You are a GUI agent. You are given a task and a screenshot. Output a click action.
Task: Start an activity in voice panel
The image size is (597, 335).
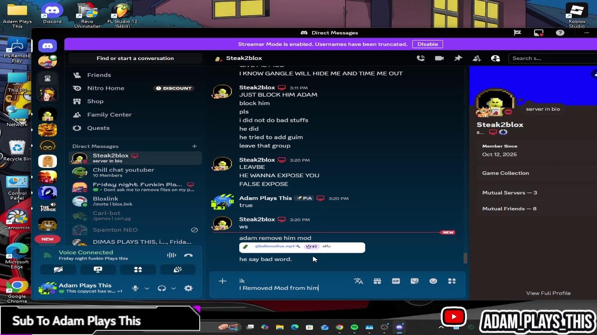[x=138, y=269]
